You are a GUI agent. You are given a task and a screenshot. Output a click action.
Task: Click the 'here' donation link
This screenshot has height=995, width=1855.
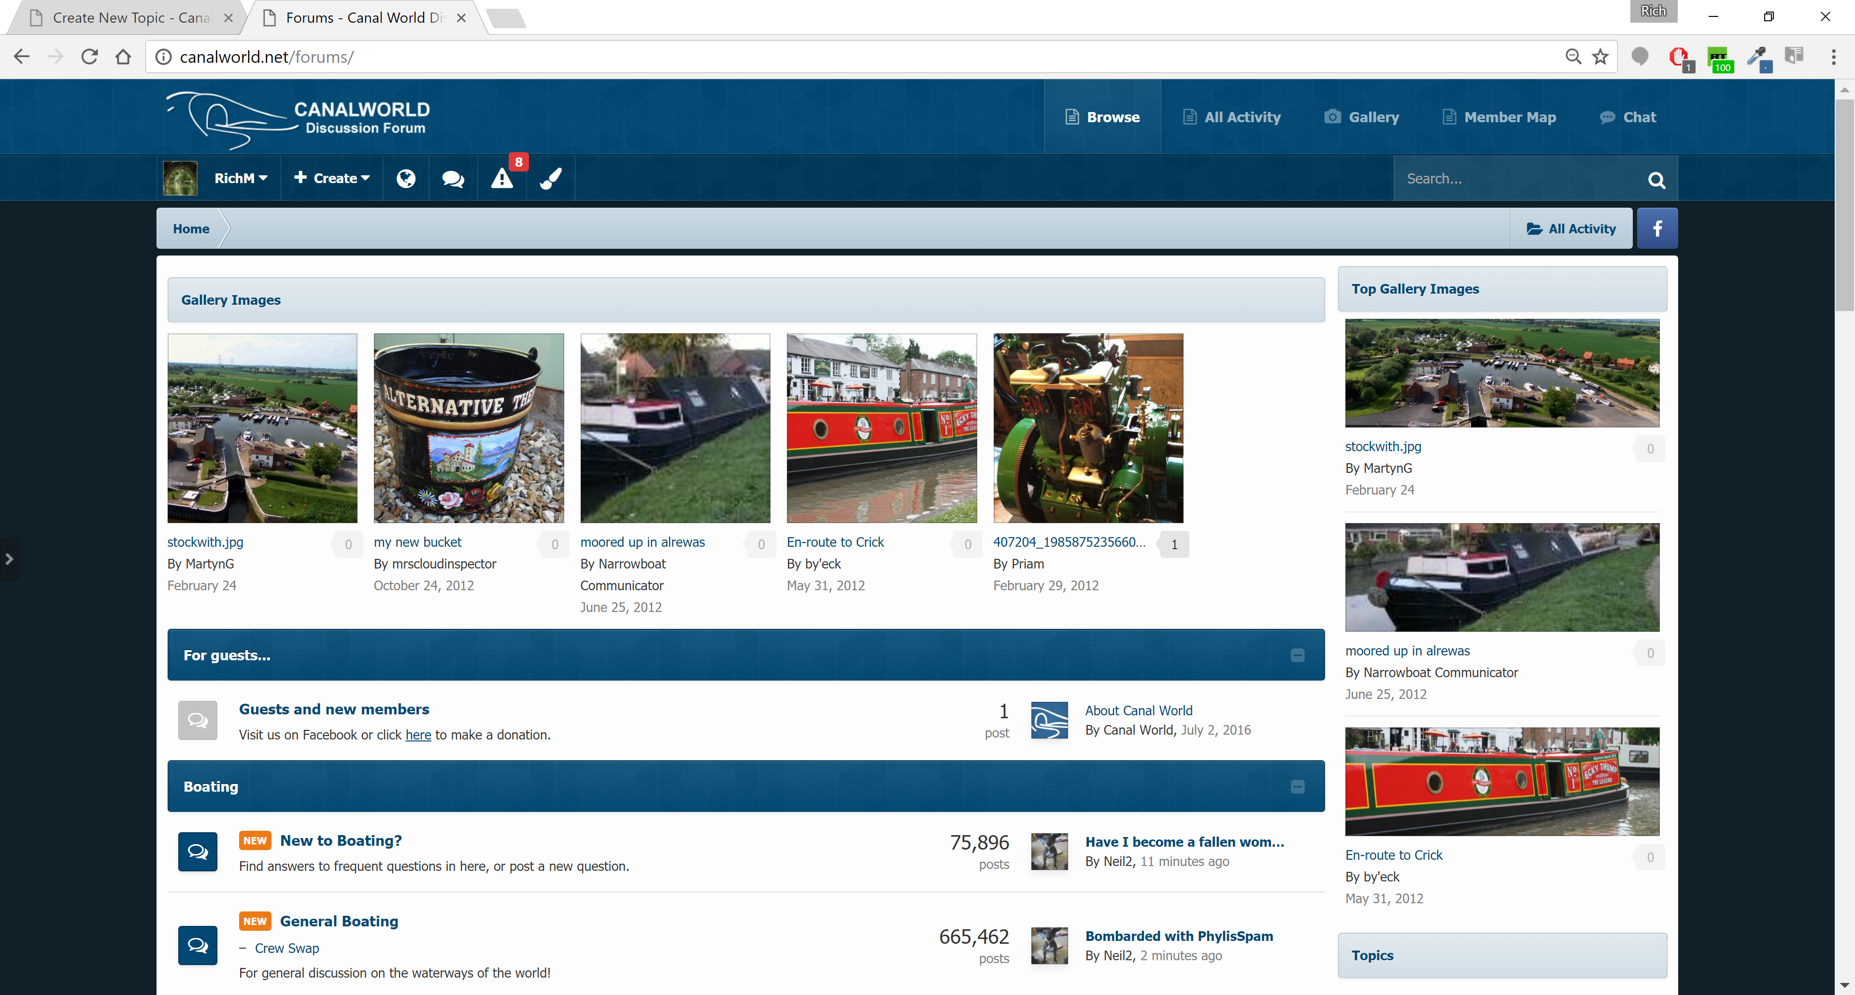click(x=418, y=734)
